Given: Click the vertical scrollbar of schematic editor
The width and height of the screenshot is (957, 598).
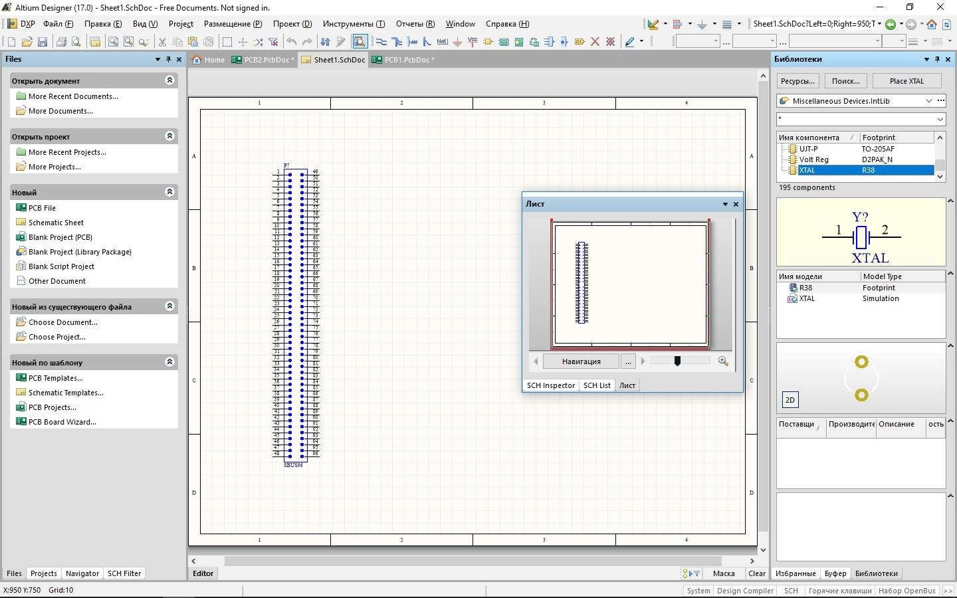Looking at the screenshot, I should [x=762, y=306].
